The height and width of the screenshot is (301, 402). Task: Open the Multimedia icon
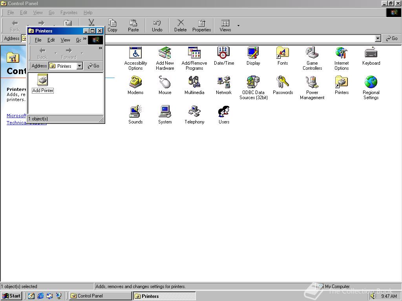[x=194, y=85]
